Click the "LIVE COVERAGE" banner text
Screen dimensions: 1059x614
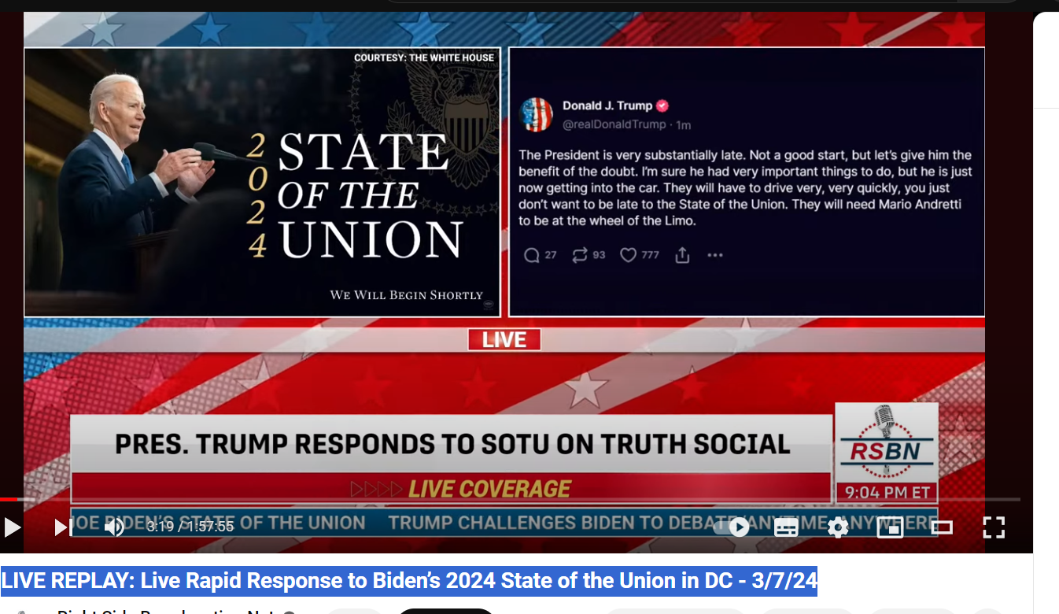click(x=489, y=488)
